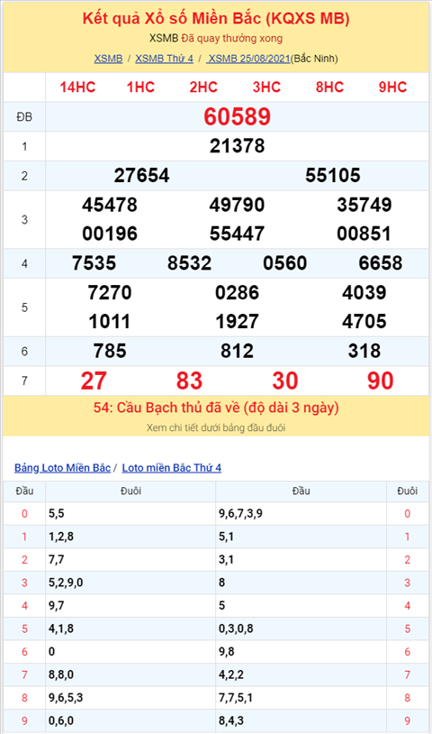This screenshot has width=432, height=734.
Task: Click the sixth prize number 812
Action: point(238,351)
